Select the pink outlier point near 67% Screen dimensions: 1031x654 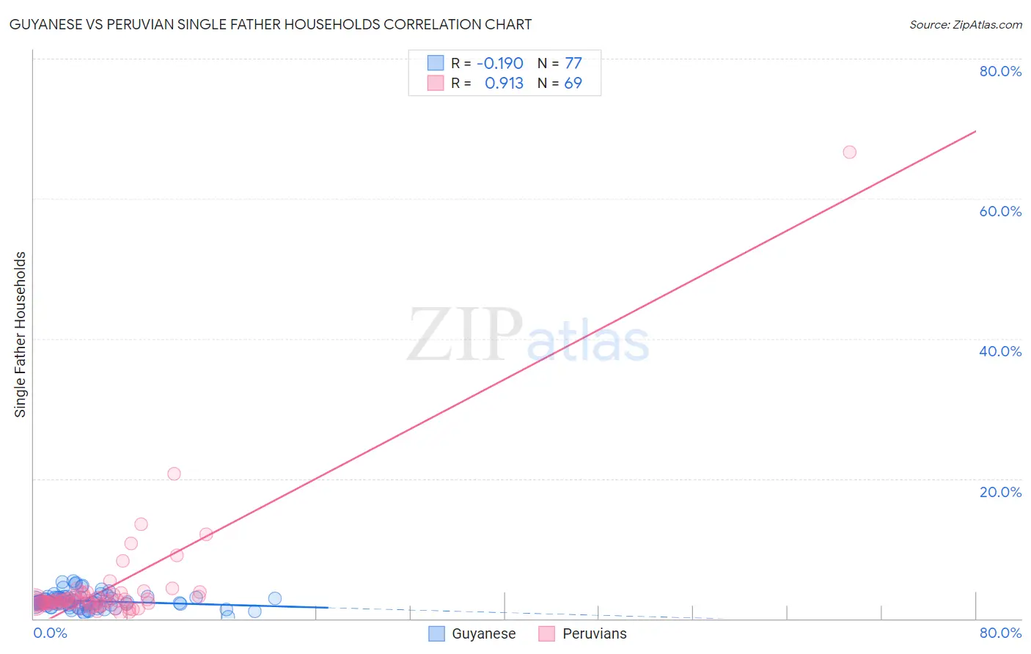click(x=849, y=152)
